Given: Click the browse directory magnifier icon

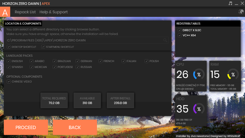Looking at the screenshot, I should pyautogui.click(x=165, y=40).
